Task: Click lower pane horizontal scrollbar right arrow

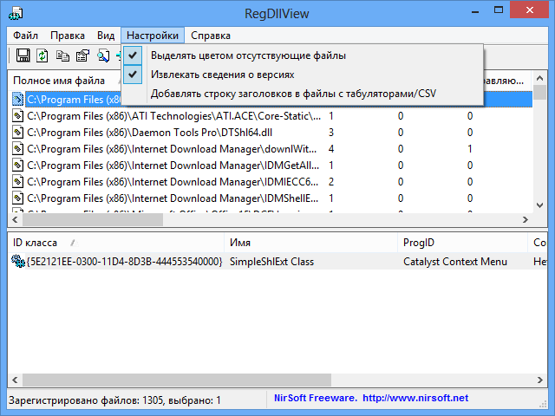Action: pyautogui.click(x=539, y=380)
